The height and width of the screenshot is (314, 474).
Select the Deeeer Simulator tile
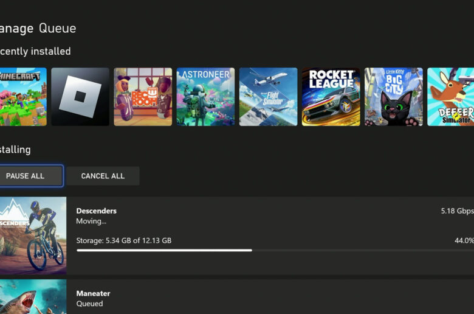pos(451,97)
